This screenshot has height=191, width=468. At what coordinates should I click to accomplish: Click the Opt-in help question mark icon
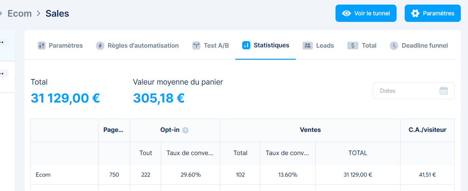click(185, 130)
